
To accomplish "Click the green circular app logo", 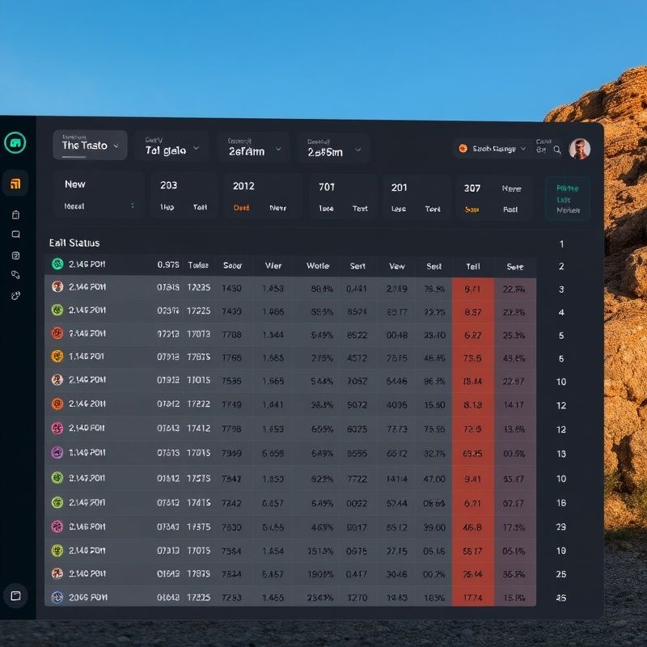I will tap(15, 143).
